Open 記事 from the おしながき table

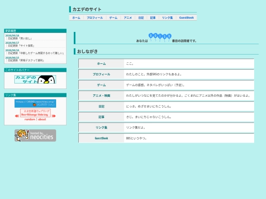click(101, 117)
